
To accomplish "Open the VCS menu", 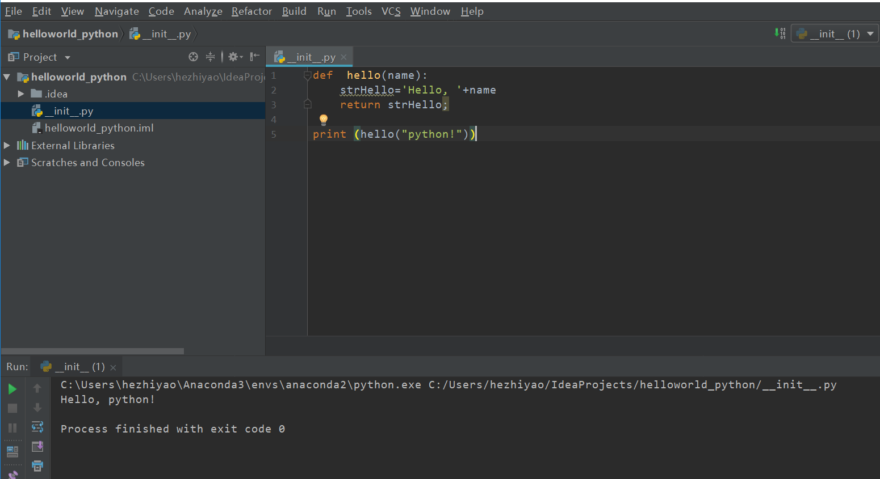I will [x=391, y=11].
